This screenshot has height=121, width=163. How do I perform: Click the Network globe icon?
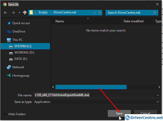point(9,67)
